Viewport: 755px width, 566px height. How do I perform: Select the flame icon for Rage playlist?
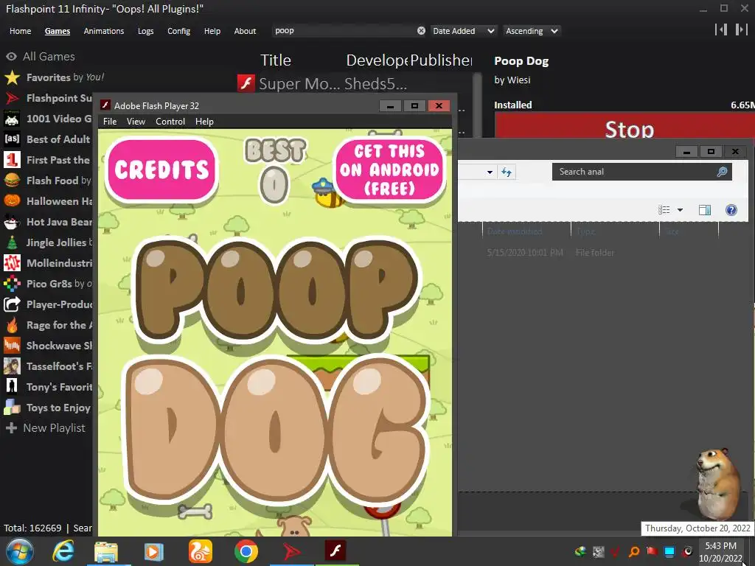(x=12, y=325)
